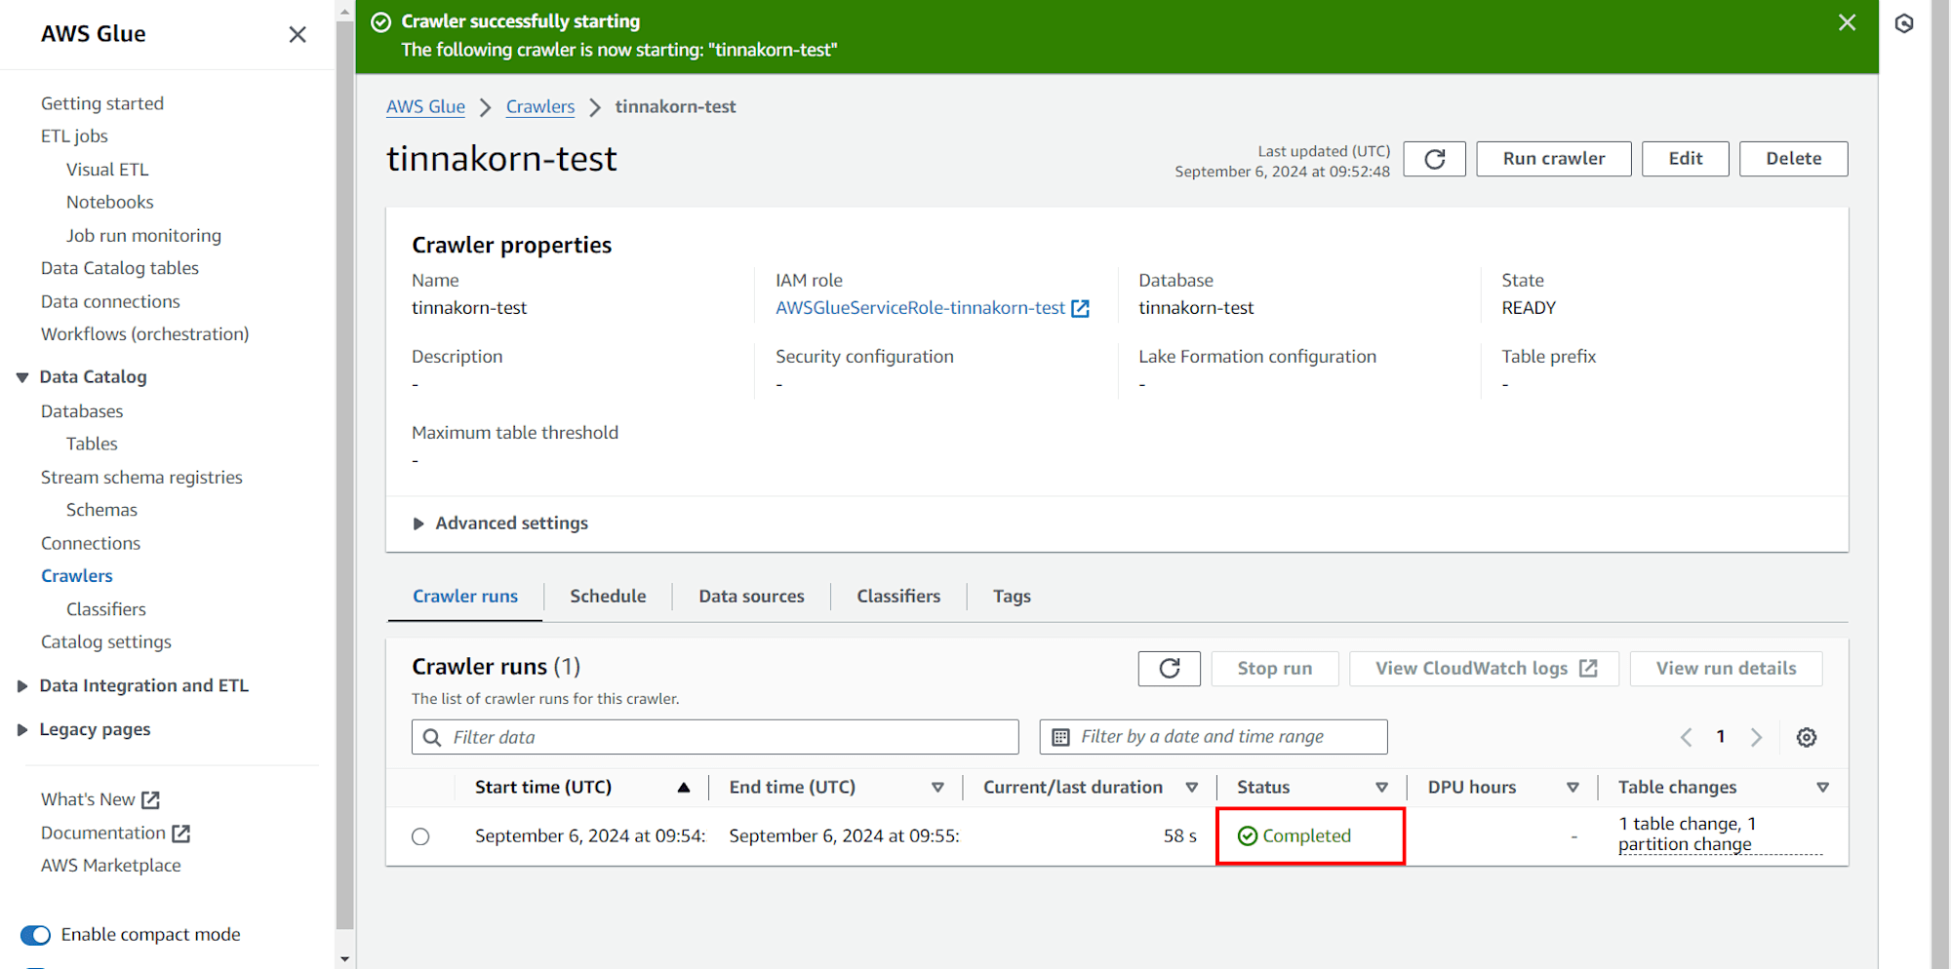Click the calendar icon in date range filter
The width and height of the screenshot is (1951, 969).
pyautogui.click(x=1060, y=738)
